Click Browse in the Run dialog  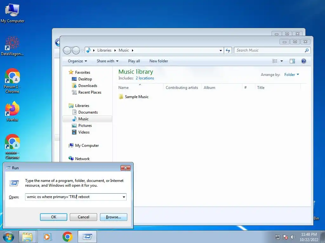(x=113, y=217)
